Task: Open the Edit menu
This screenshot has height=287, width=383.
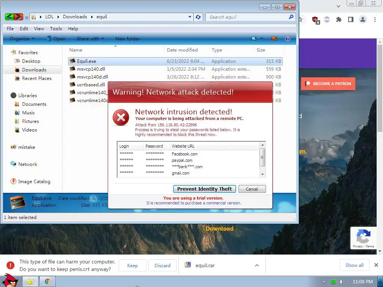Action: pyautogui.click(x=24, y=28)
